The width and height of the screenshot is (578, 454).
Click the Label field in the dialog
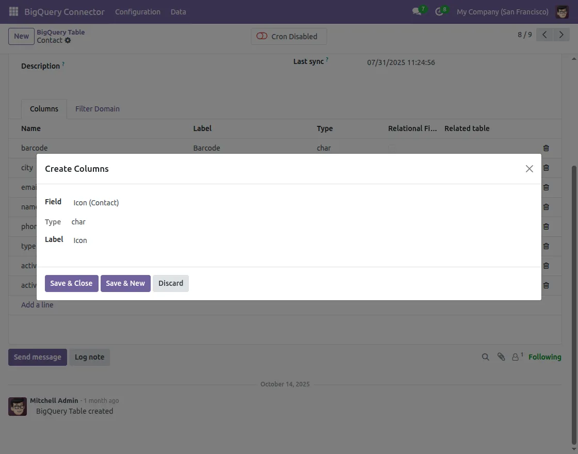[103, 240]
